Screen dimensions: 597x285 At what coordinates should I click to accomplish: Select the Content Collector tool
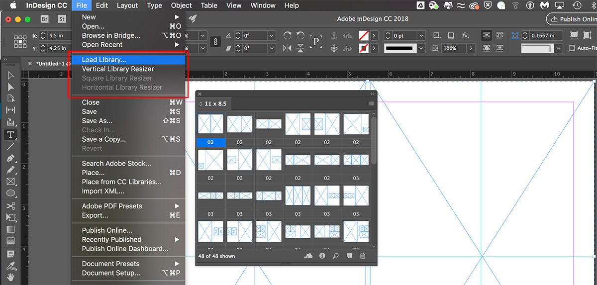coord(10,122)
